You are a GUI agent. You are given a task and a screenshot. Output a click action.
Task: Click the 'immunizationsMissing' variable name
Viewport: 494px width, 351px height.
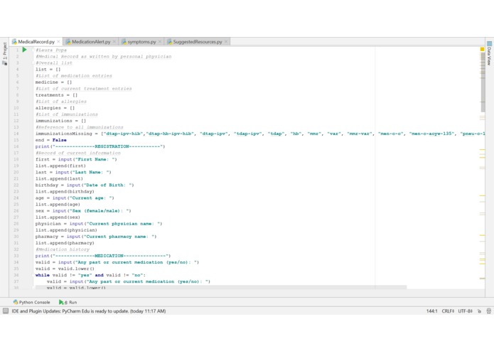point(64,134)
